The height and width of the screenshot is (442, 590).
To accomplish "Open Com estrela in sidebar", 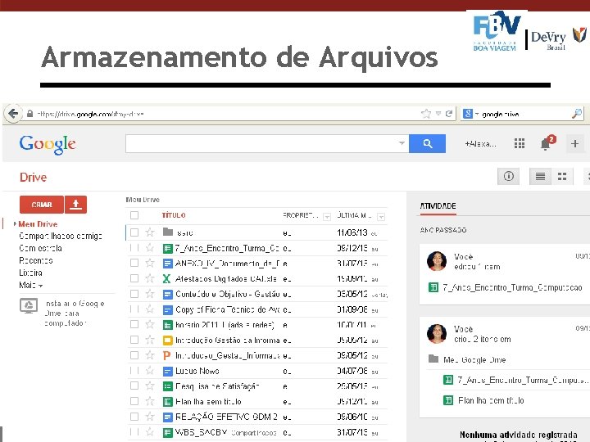I will point(40,248).
